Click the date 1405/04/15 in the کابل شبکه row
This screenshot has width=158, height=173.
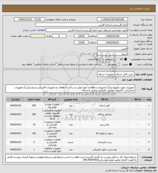click(x=15, y=105)
